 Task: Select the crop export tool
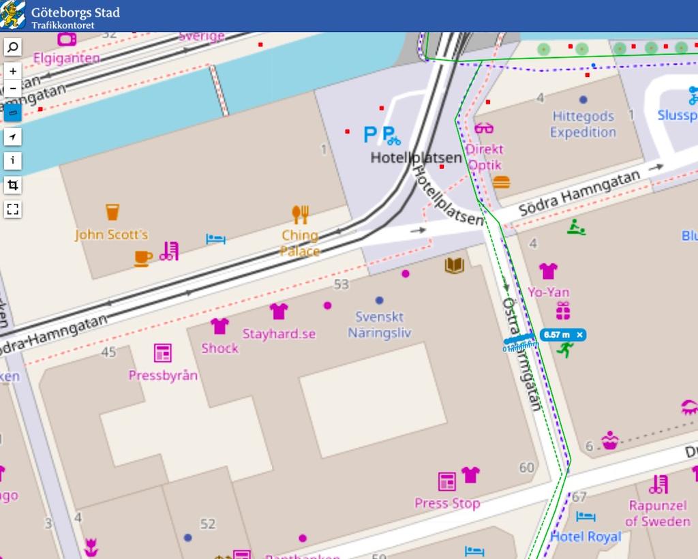(12, 185)
